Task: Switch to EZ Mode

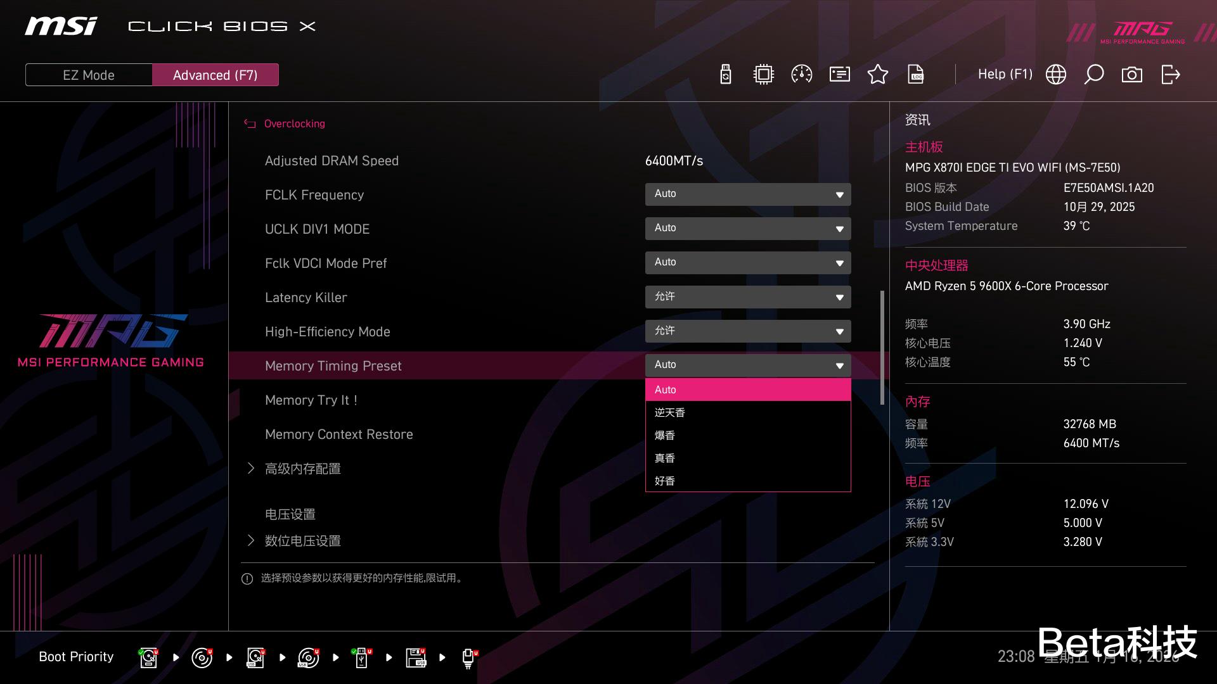Action: [x=89, y=75]
